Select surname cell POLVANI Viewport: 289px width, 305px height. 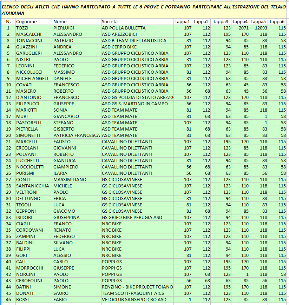click(34, 154)
